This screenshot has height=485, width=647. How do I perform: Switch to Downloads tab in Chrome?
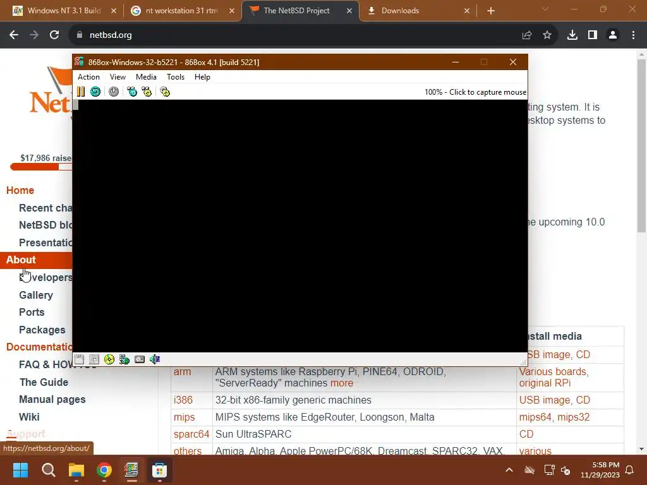(x=417, y=11)
